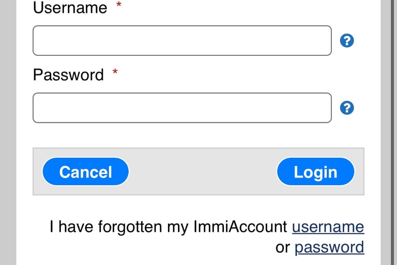
Task: Click the grey margin at the left edge
Action: point(8,132)
